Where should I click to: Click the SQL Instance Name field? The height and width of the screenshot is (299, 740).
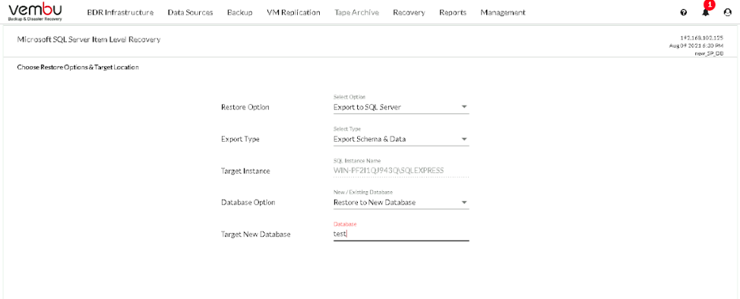[401, 170]
